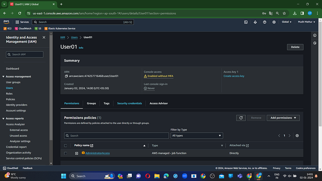Open the Mudit Mathur account menu
The width and height of the screenshot is (322, 181).
tap(307, 22)
